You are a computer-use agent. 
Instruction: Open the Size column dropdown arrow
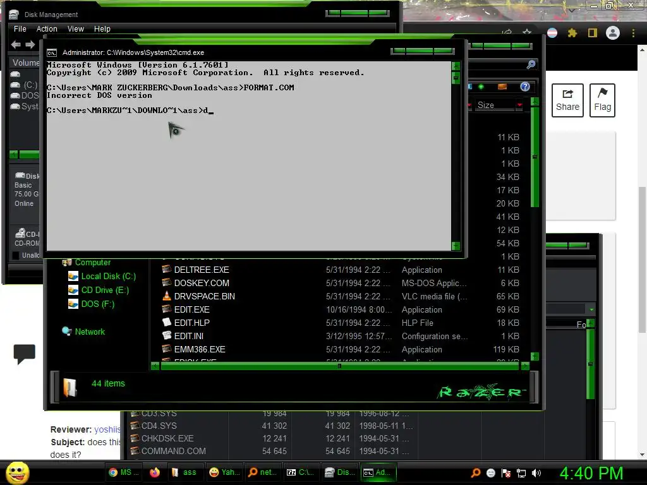point(519,105)
